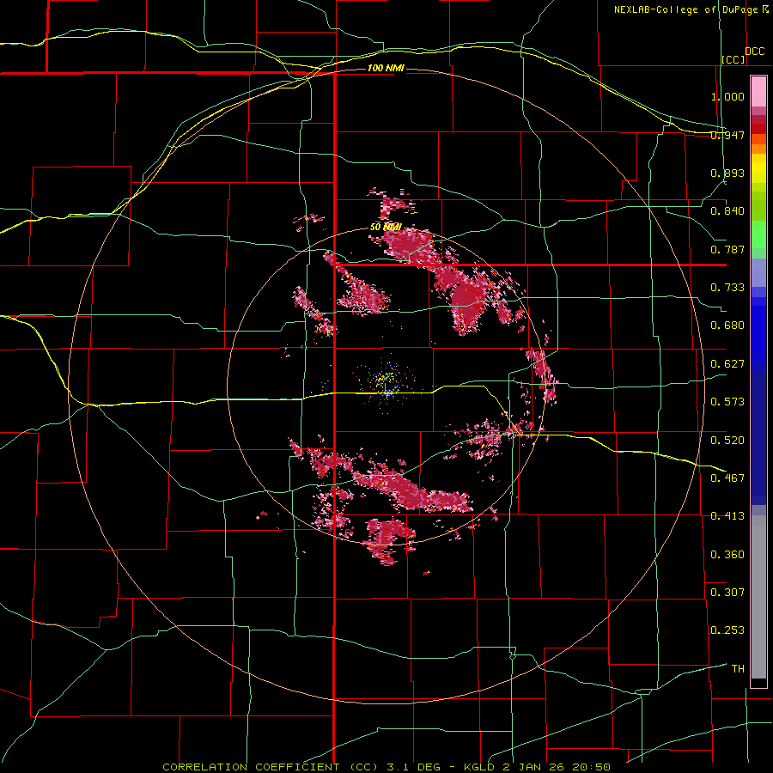Image resolution: width=773 pixels, height=773 pixels.
Task: Pick the light pink swatch atop the color bar
Action: coord(758,92)
